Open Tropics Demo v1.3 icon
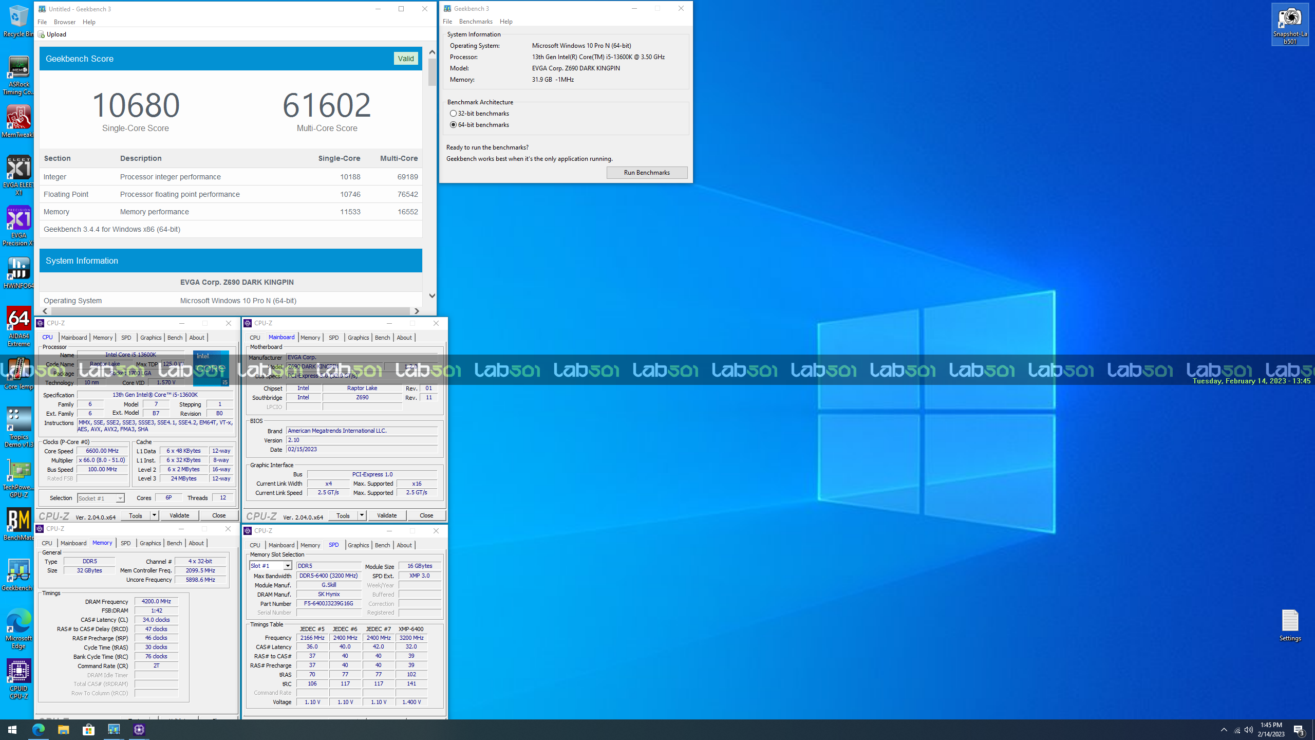This screenshot has height=740, width=1315. point(18,427)
